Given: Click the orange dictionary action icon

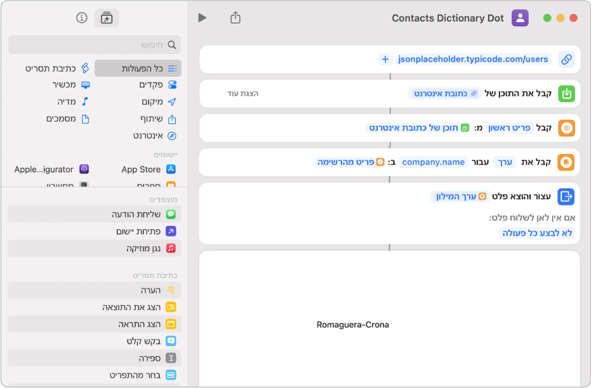Looking at the screenshot, I should (566, 162).
